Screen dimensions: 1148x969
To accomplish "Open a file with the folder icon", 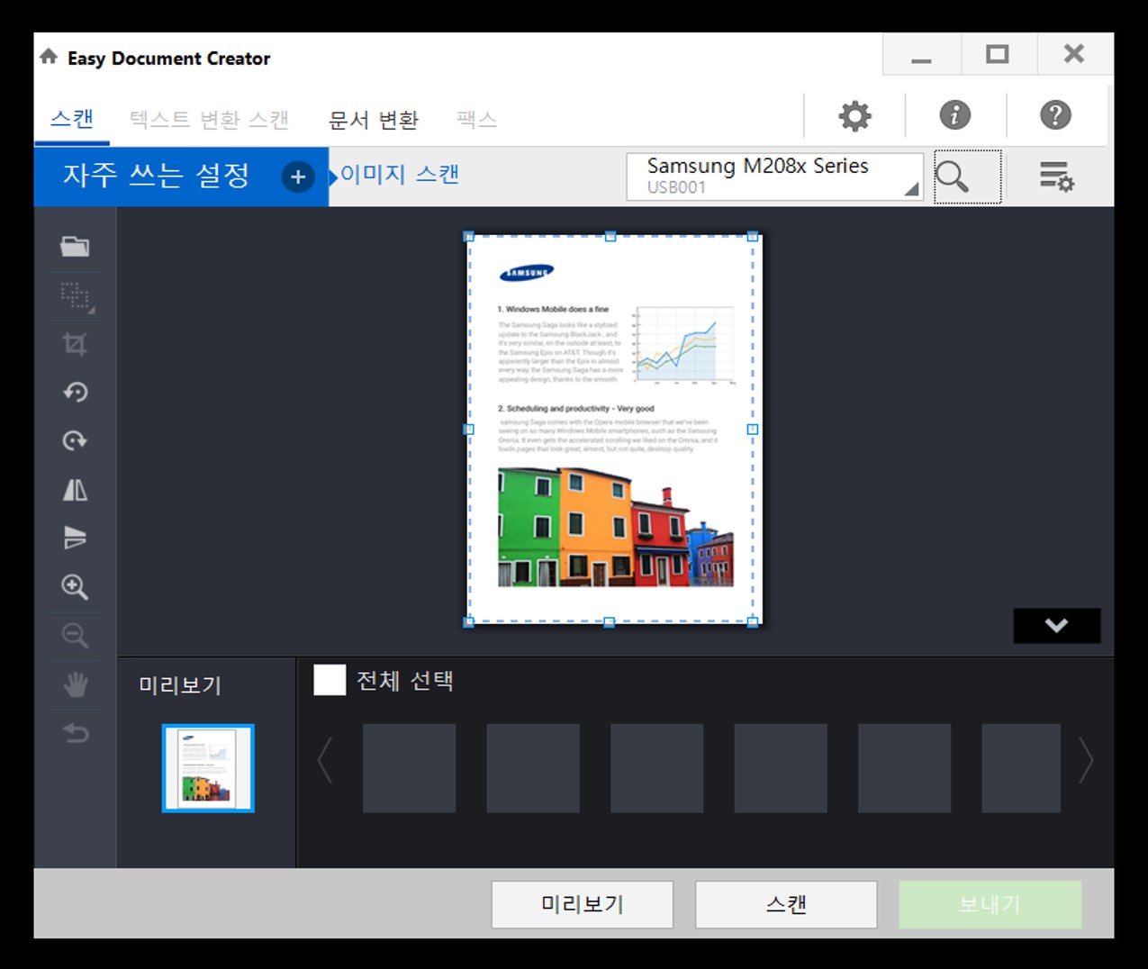I will [x=75, y=247].
